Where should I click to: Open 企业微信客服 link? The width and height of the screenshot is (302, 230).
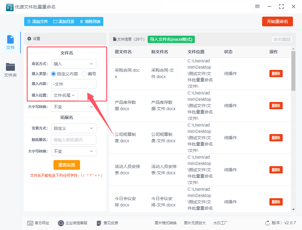(x=76, y=223)
